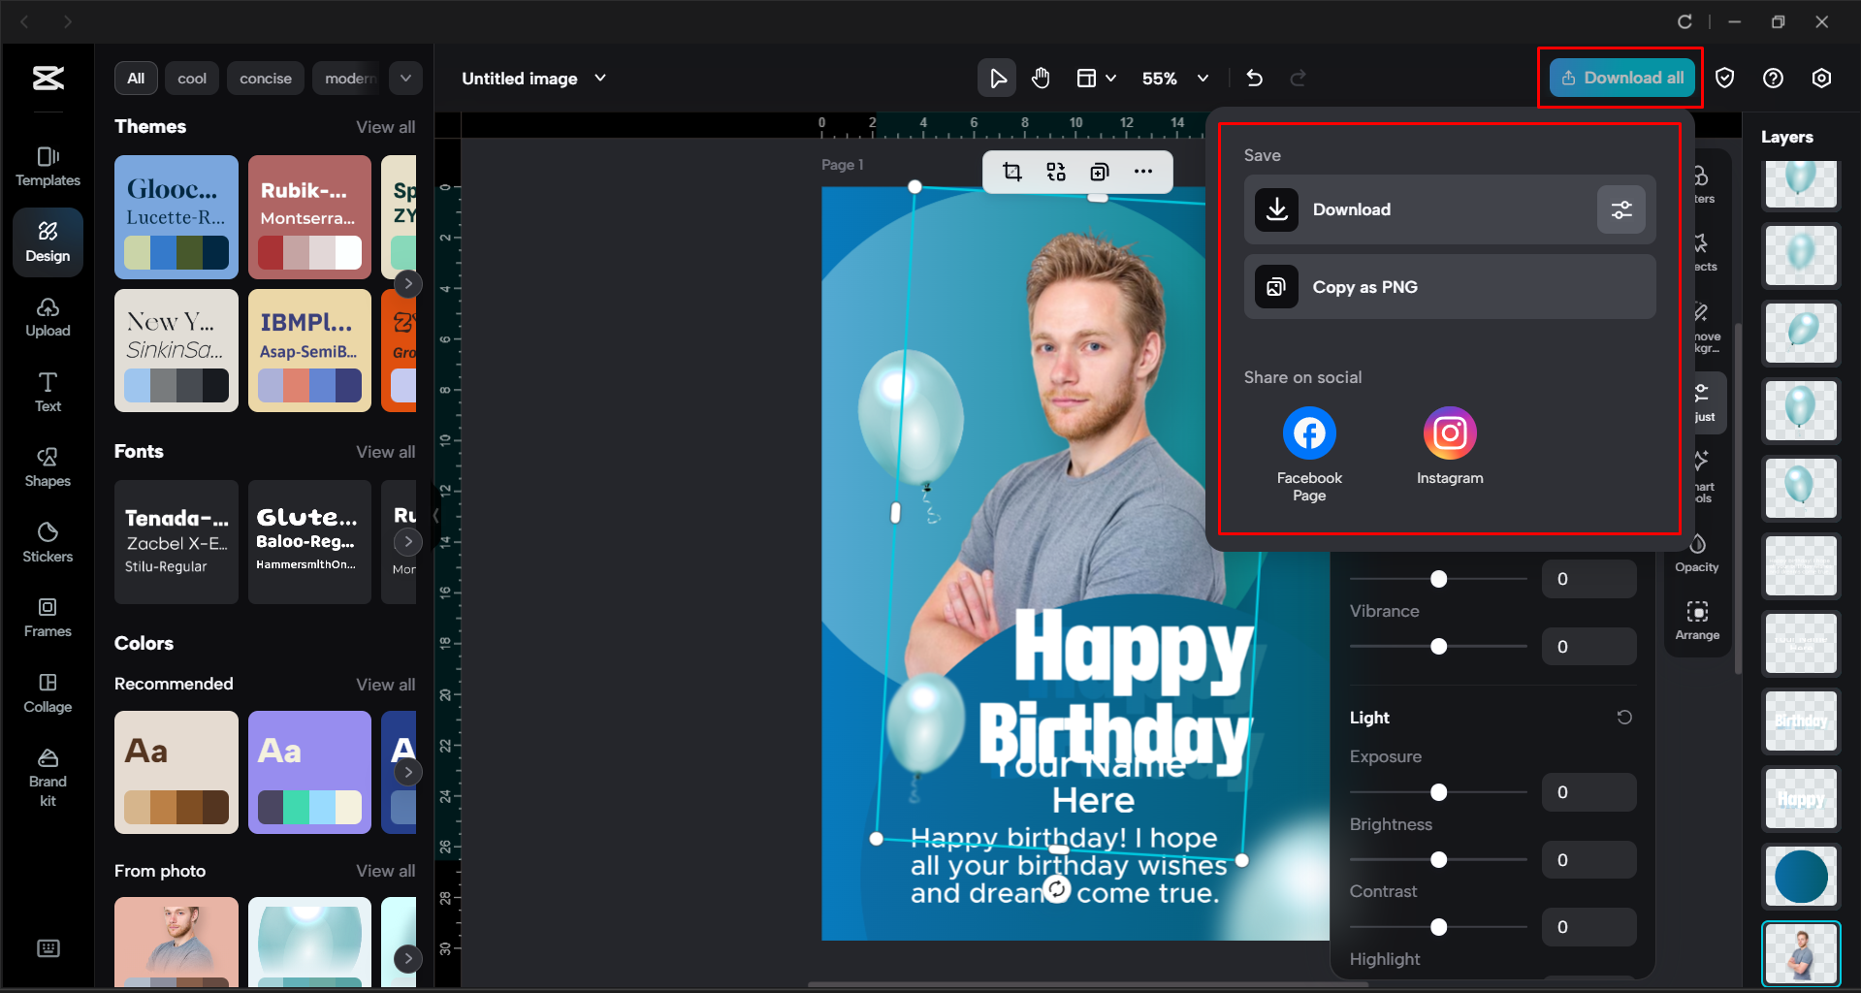View all Fonts
The height and width of the screenshot is (993, 1861).
click(x=385, y=452)
